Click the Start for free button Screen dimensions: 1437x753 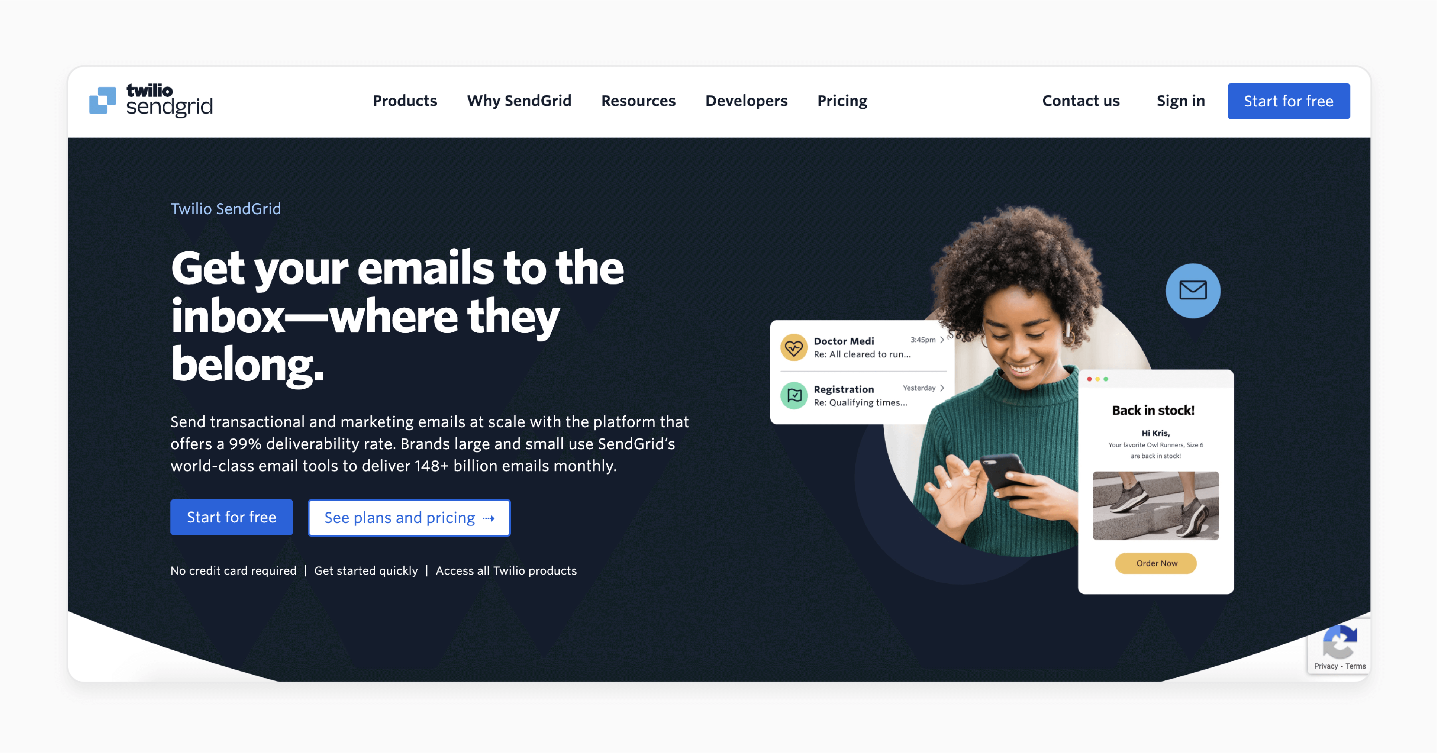1289,100
